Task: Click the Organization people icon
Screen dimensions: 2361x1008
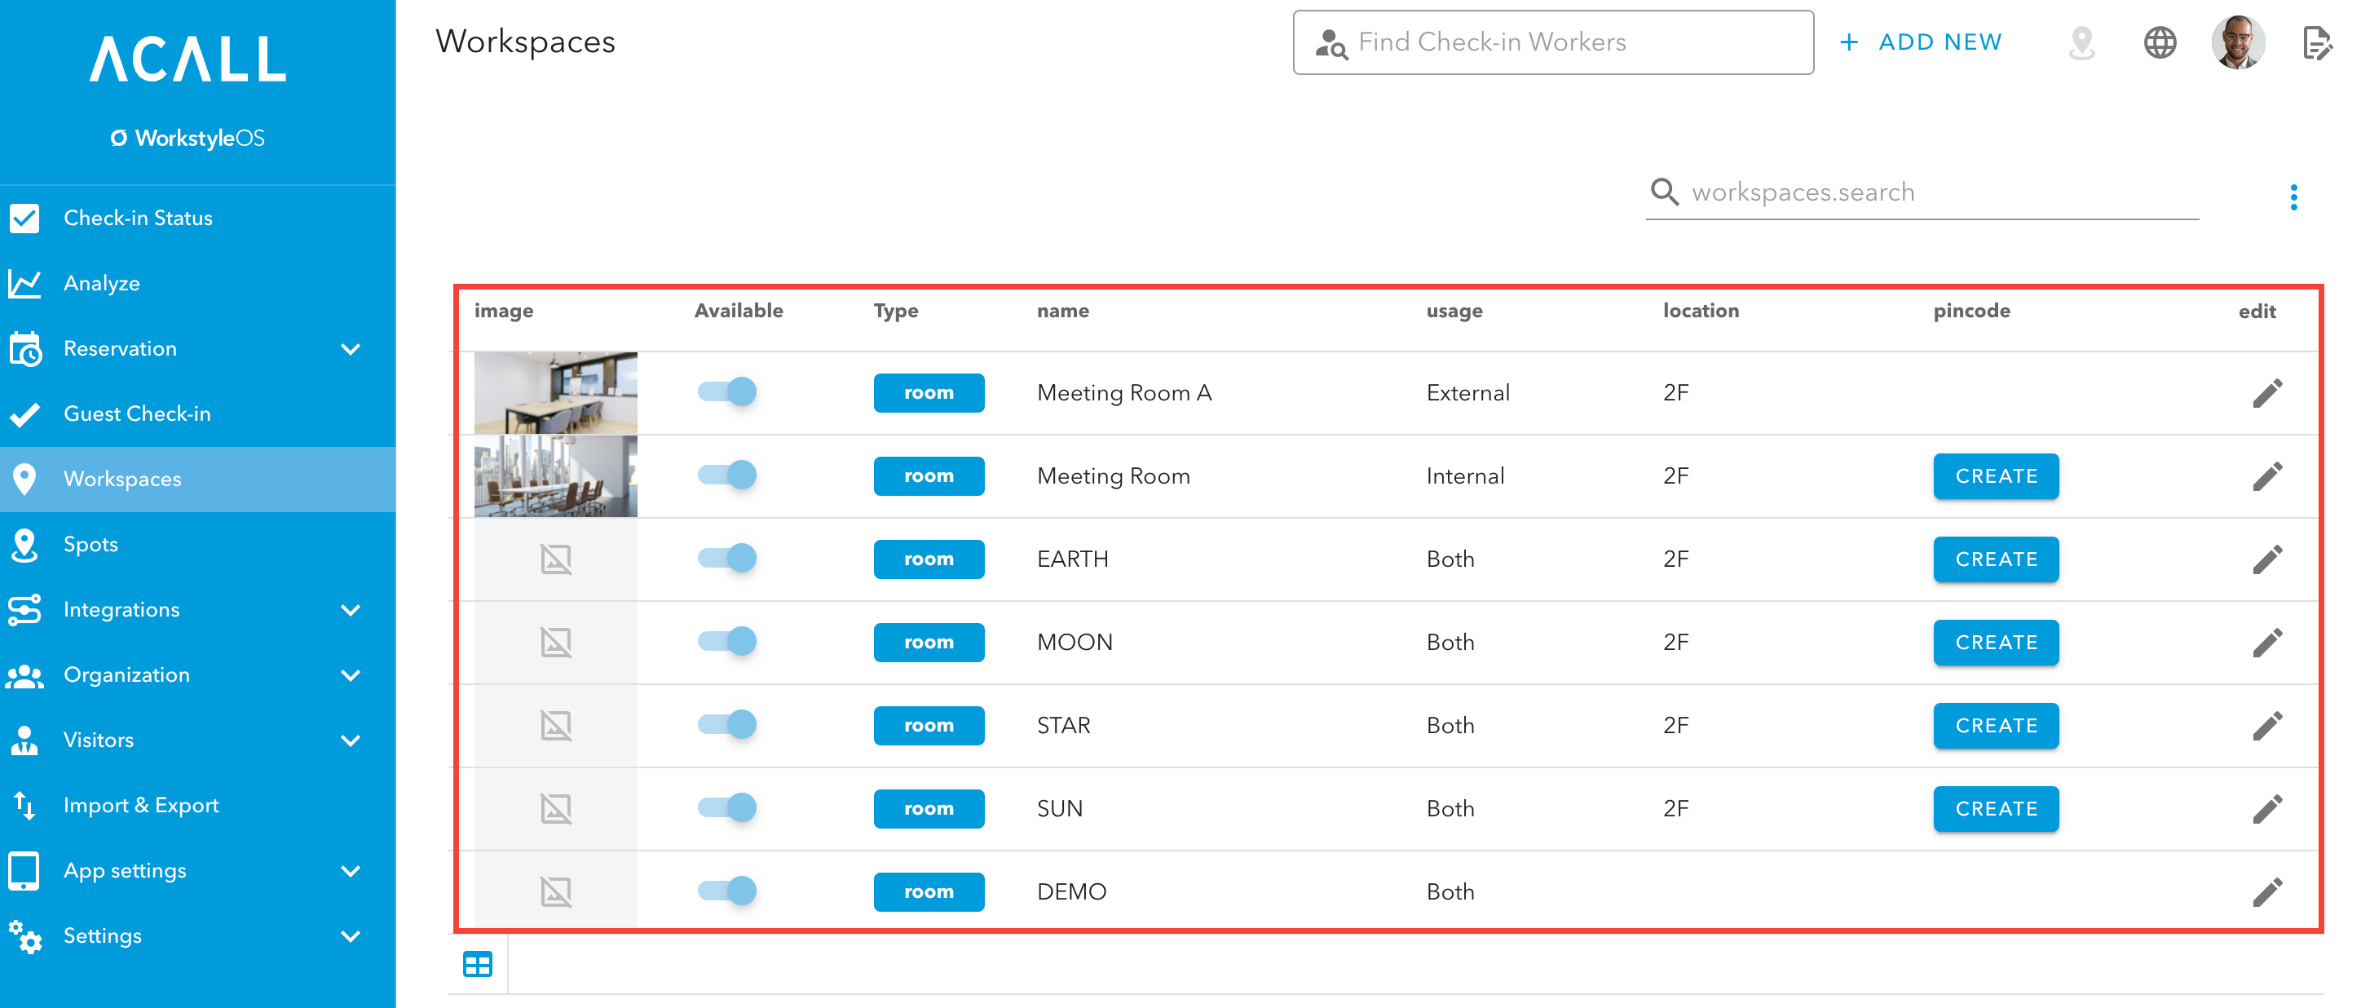Action: [24, 676]
